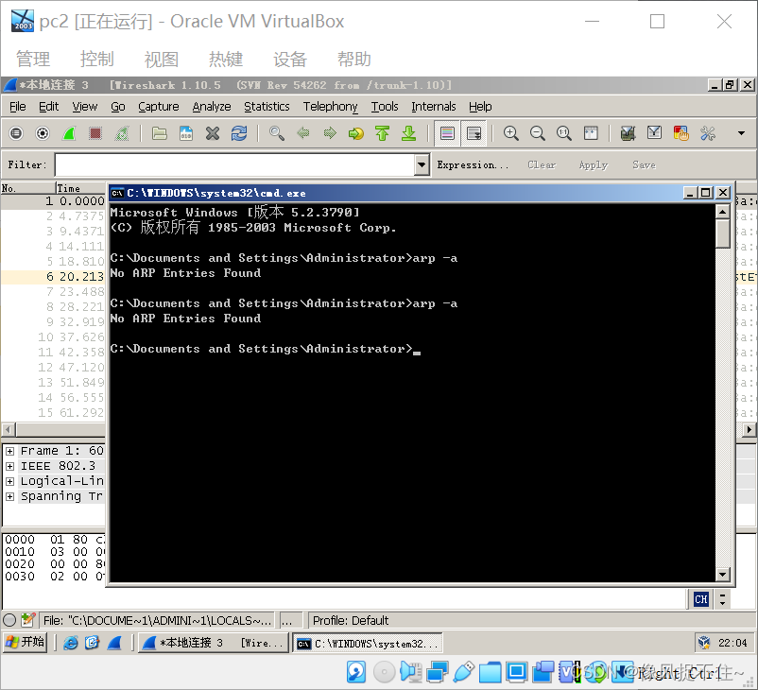
Task: Click the display filter input field
Action: pyautogui.click(x=235, y=164)
